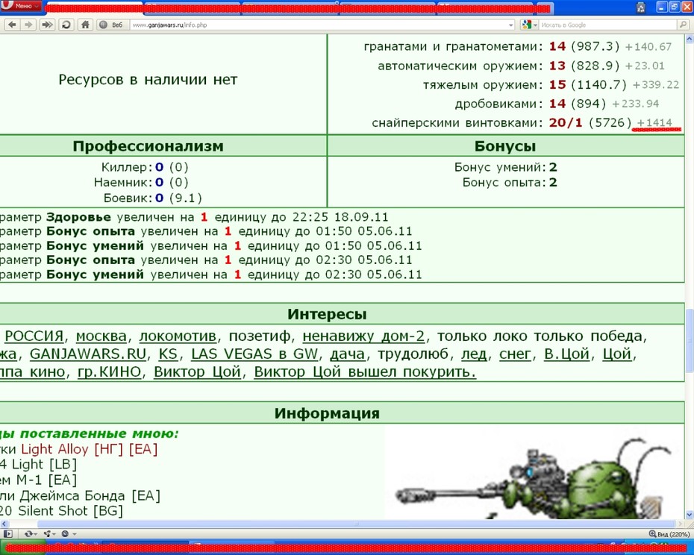Image resolution: width=694 pixels, height=555 pixels.
Task: Click the vertical scrollbar down arrow
Action: [689, 515]
